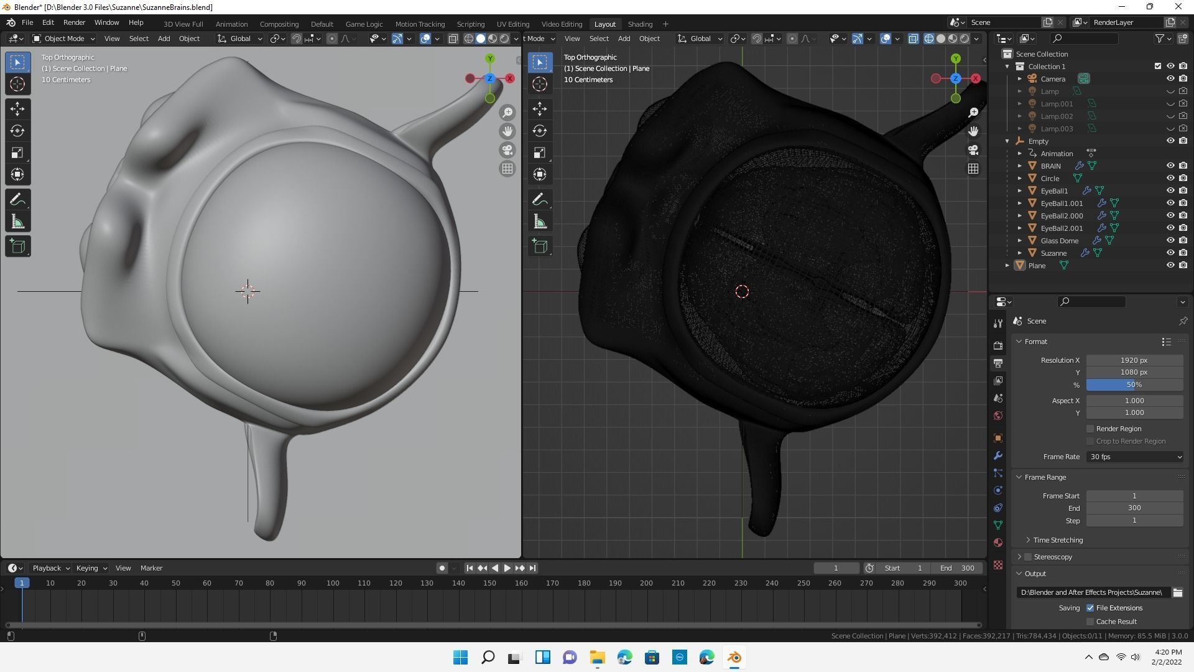Open the Playback dropdown in timeline
Image resolution: width=1194 pixels, height=672 pixels.
point(50,568)
